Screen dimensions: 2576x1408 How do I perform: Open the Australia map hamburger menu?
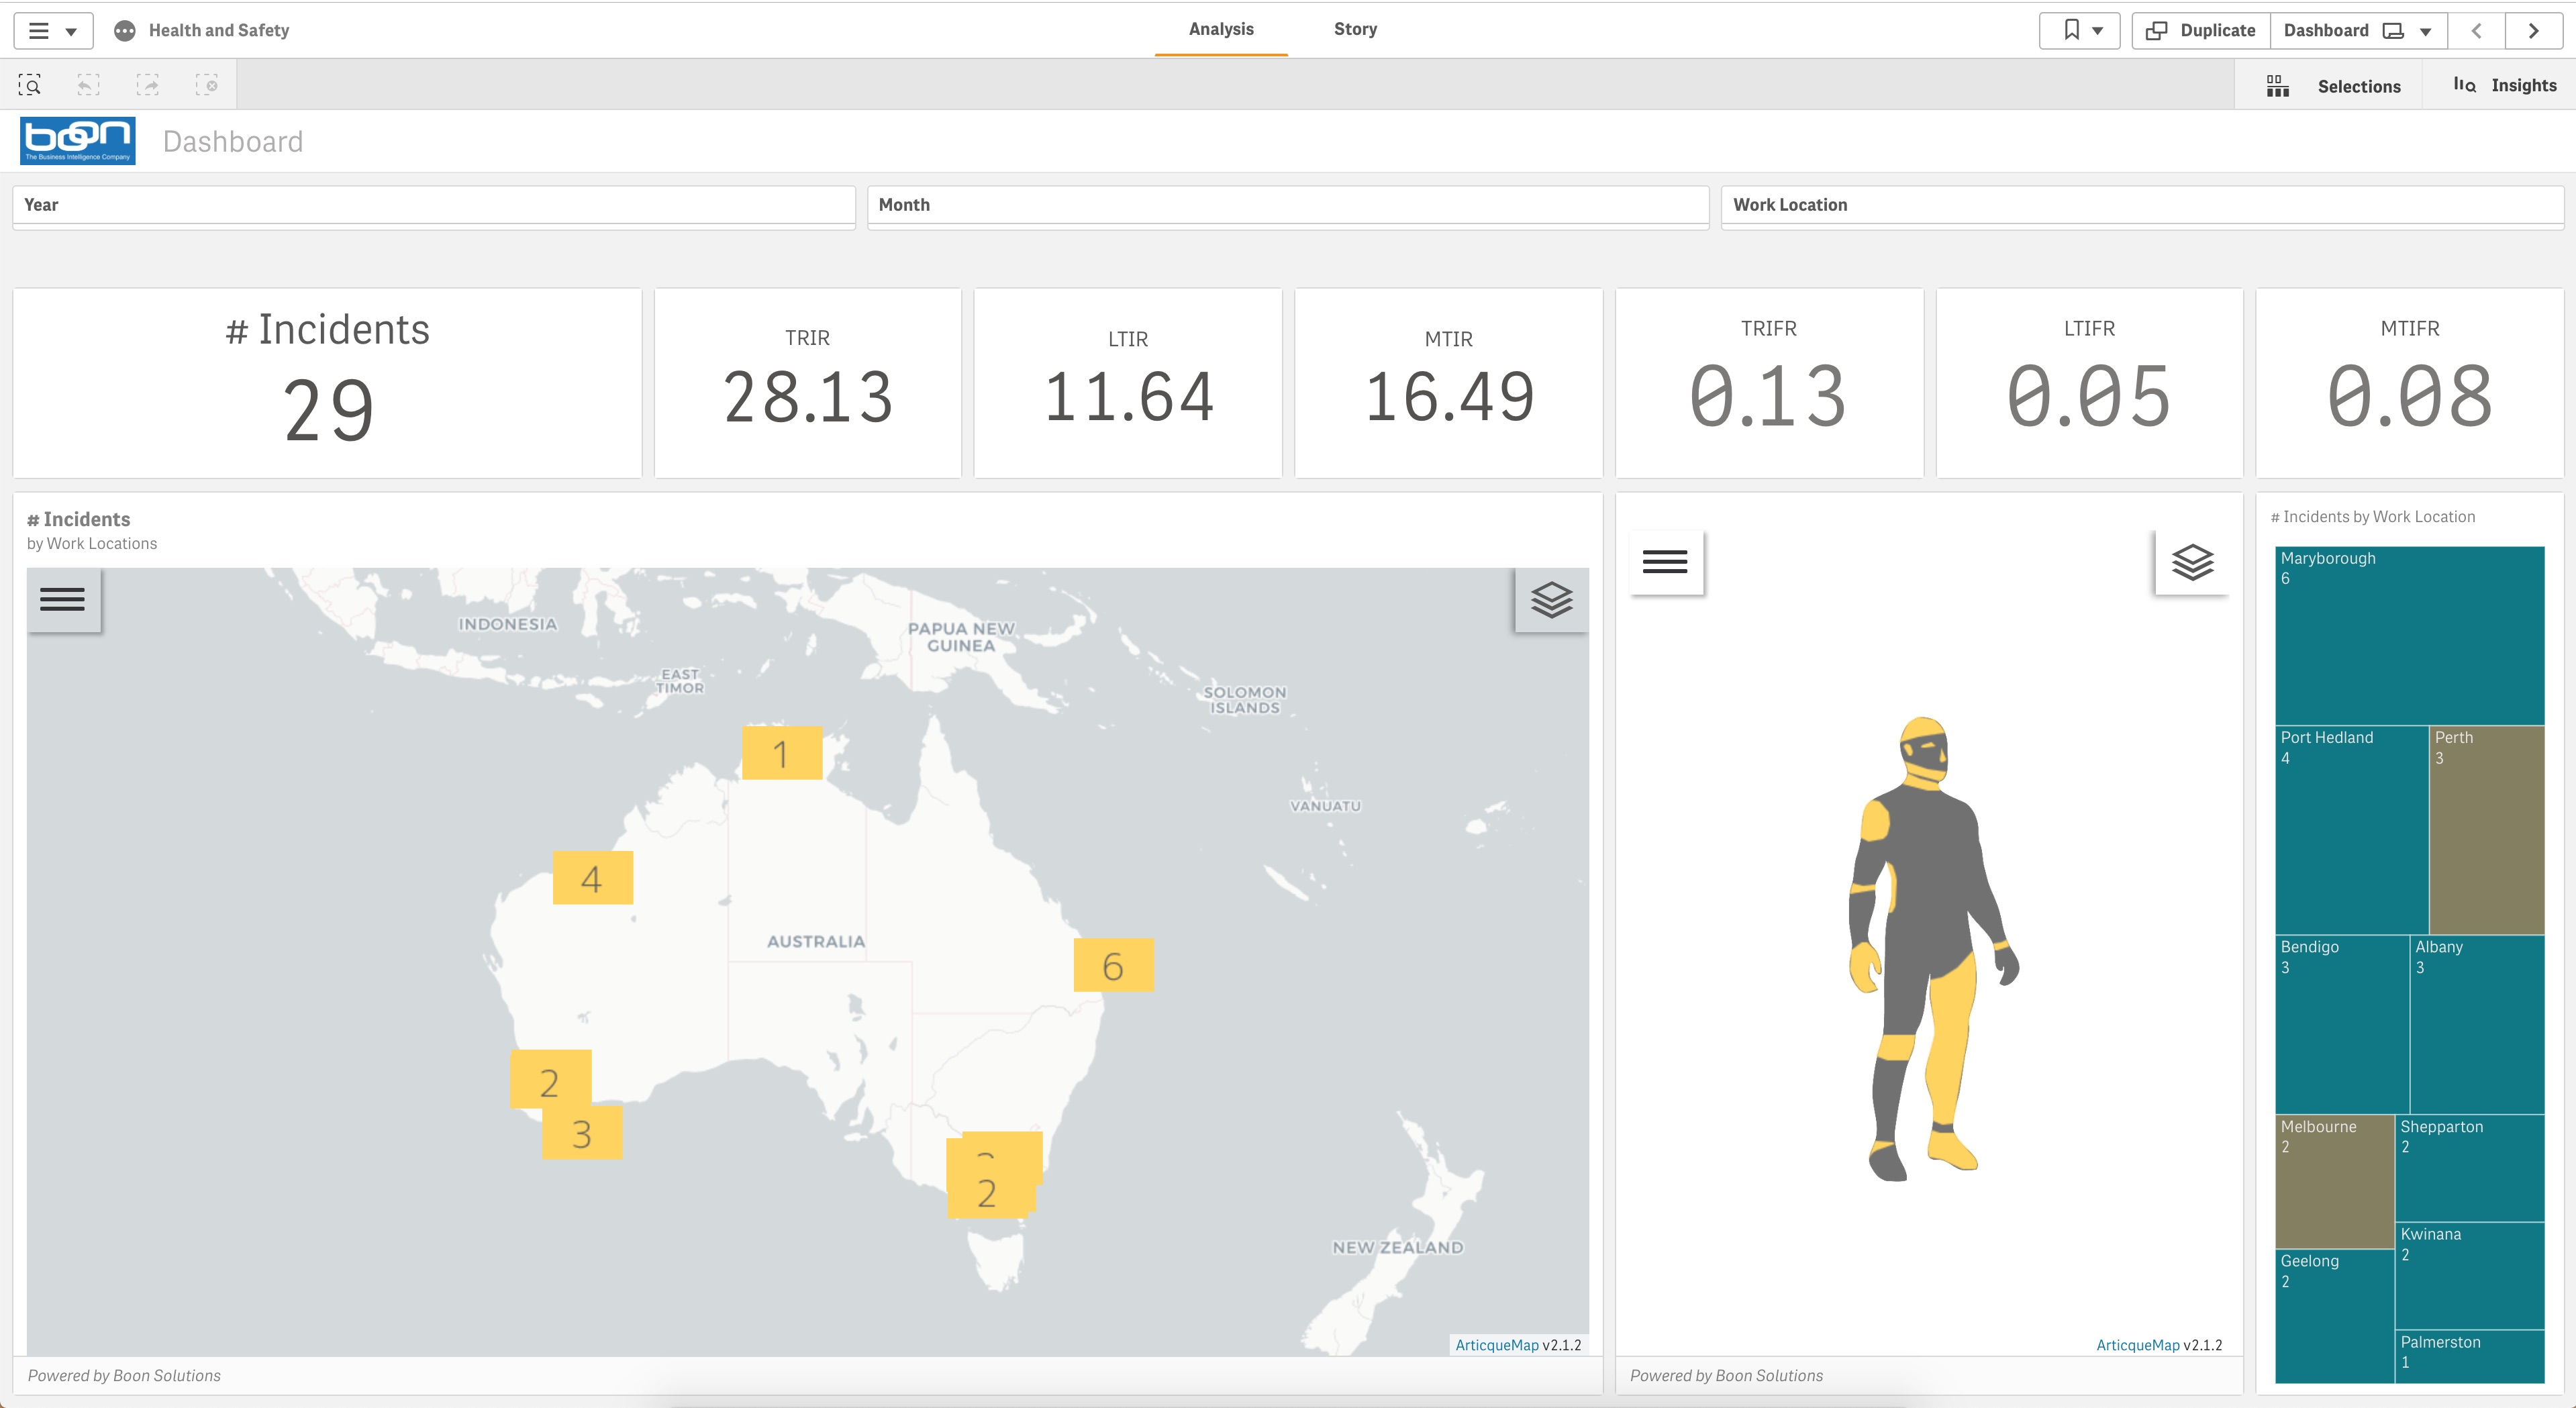63,599
